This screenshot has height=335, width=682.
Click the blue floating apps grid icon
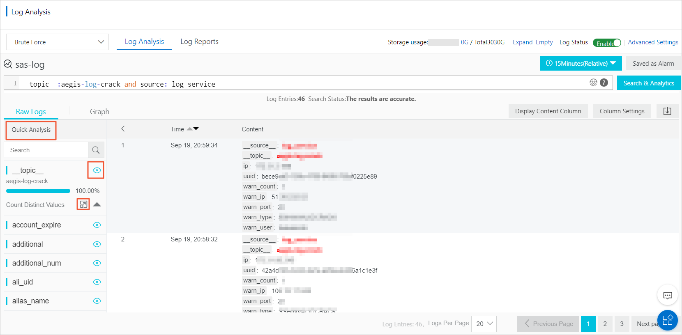point(668,320)
